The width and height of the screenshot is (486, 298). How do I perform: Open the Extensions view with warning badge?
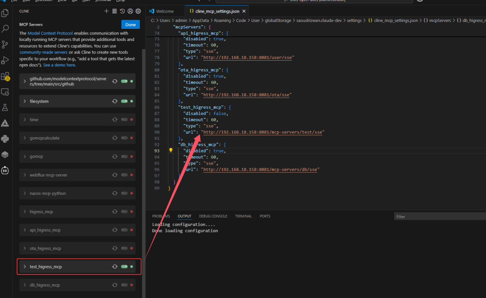[5, 76]
